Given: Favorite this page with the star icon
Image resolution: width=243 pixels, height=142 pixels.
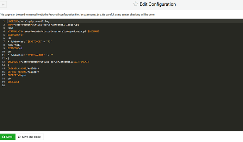Looking at the screenshot, I should 136,4.
